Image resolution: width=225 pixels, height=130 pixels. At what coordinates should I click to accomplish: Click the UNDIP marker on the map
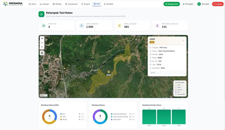point(109,72)
